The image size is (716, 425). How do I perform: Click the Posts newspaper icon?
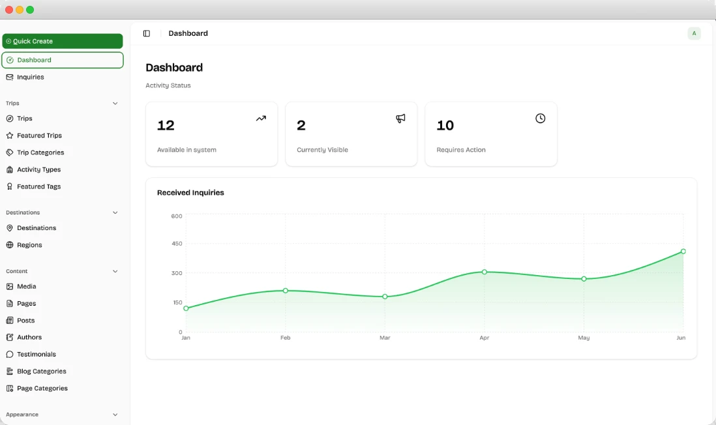[x=10, y=321]
